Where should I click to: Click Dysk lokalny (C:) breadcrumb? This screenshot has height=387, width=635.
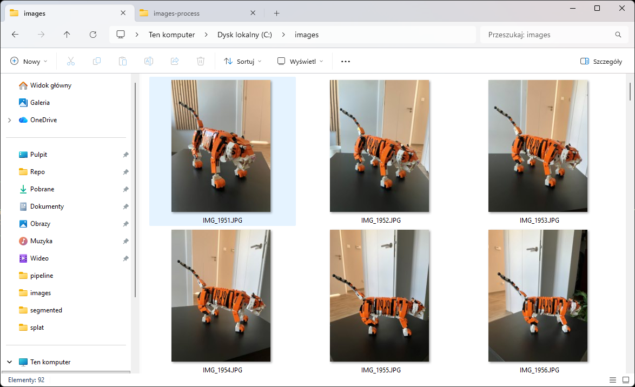coord(244,35)
